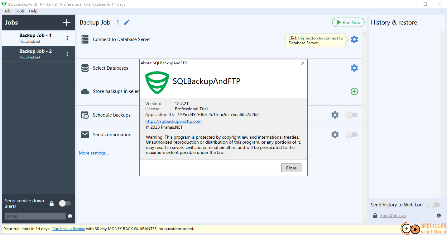Image resolution: width=447 pixels, height=235 pixels.
Task: Select Backup Job - 1 in Jobs list
Action: tap(39, 38)
